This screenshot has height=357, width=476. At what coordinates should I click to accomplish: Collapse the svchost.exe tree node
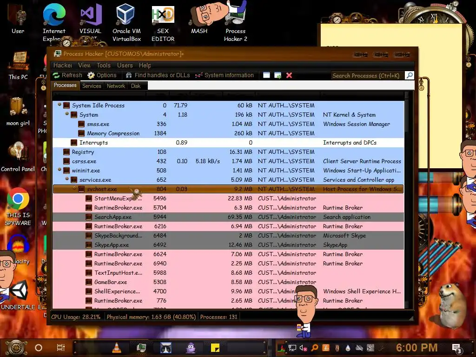tap(74, 188)
